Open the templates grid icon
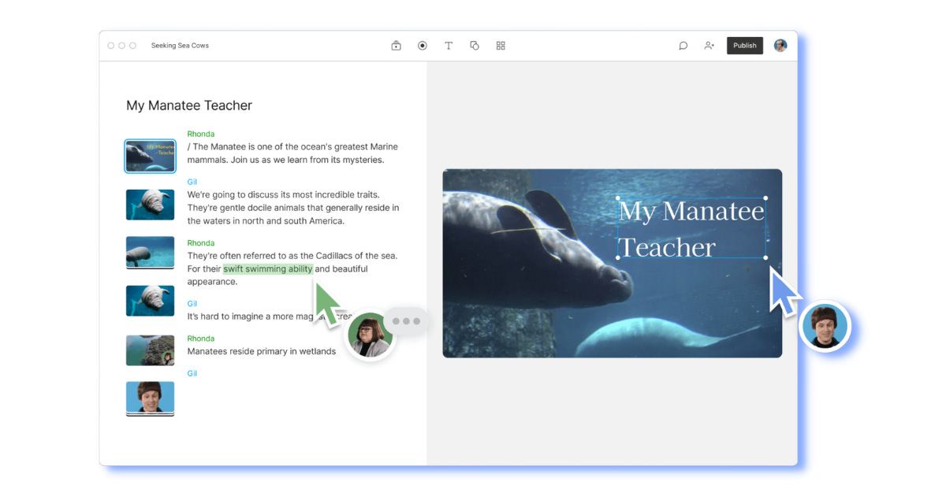The height and width of the screenshot is (496, 946). tap(501, 46)
